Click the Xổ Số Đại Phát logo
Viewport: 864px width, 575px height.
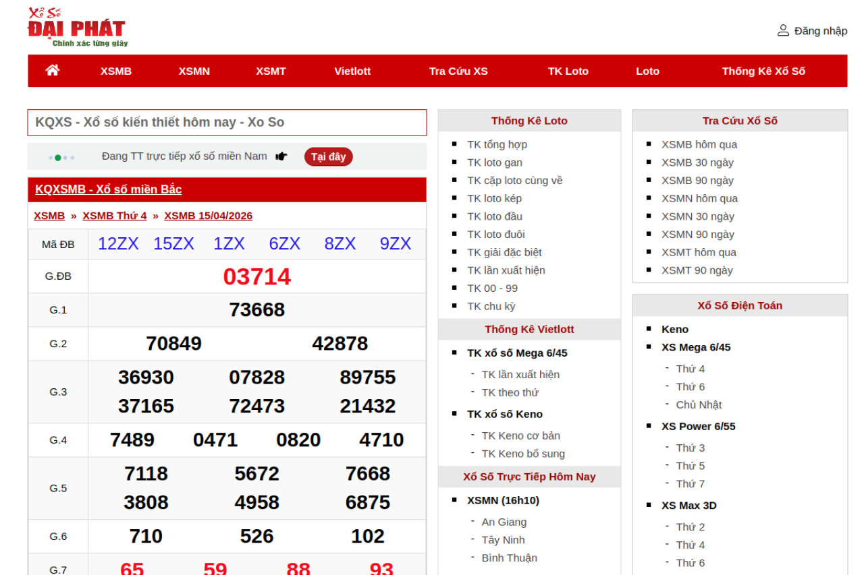coord(77,28)
